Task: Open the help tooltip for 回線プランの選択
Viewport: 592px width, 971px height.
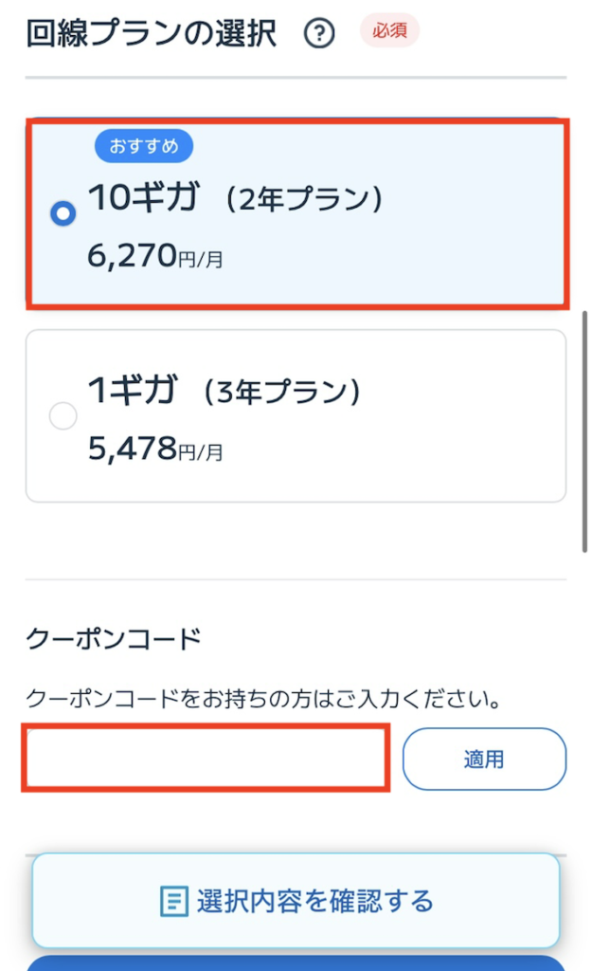Action: tap(320, 31)
